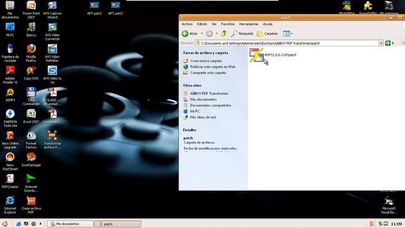Select the Copy DVD desktop icon
The image size is (405, 228).
pos(31,73)
